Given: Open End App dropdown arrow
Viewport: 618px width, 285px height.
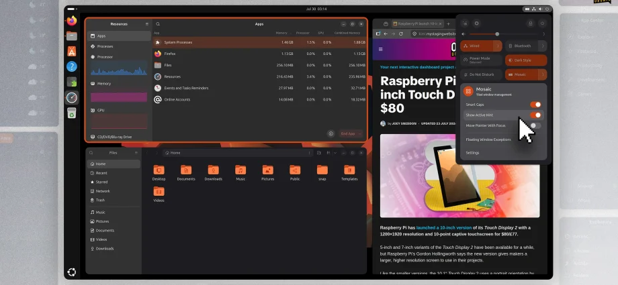Looking at the screenshot, I should click(360, 133).
